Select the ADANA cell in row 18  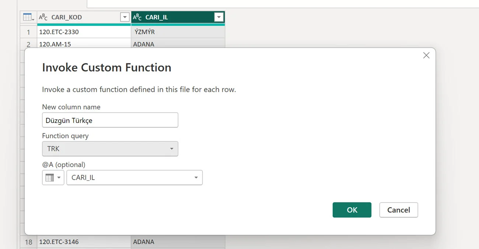tap(178, 242)
